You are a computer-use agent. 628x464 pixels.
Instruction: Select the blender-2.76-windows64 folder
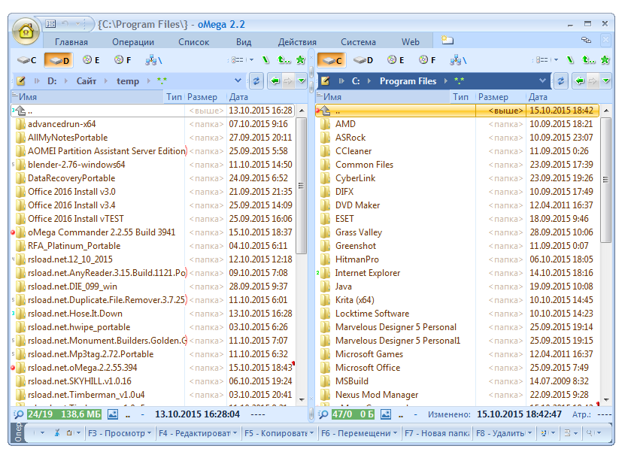point(76,165)
